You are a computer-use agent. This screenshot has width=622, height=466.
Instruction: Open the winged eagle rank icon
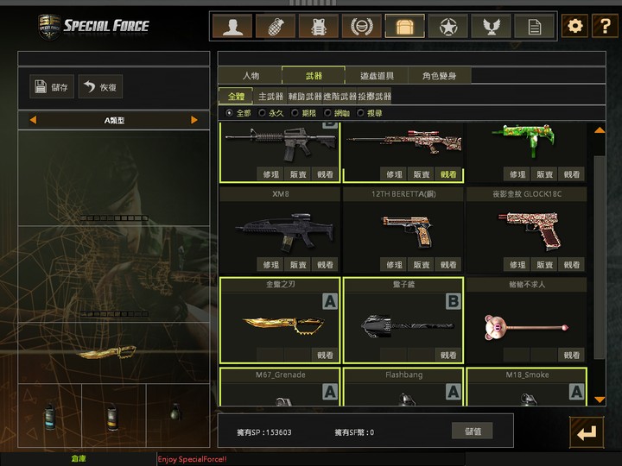(x=491, y=26)
